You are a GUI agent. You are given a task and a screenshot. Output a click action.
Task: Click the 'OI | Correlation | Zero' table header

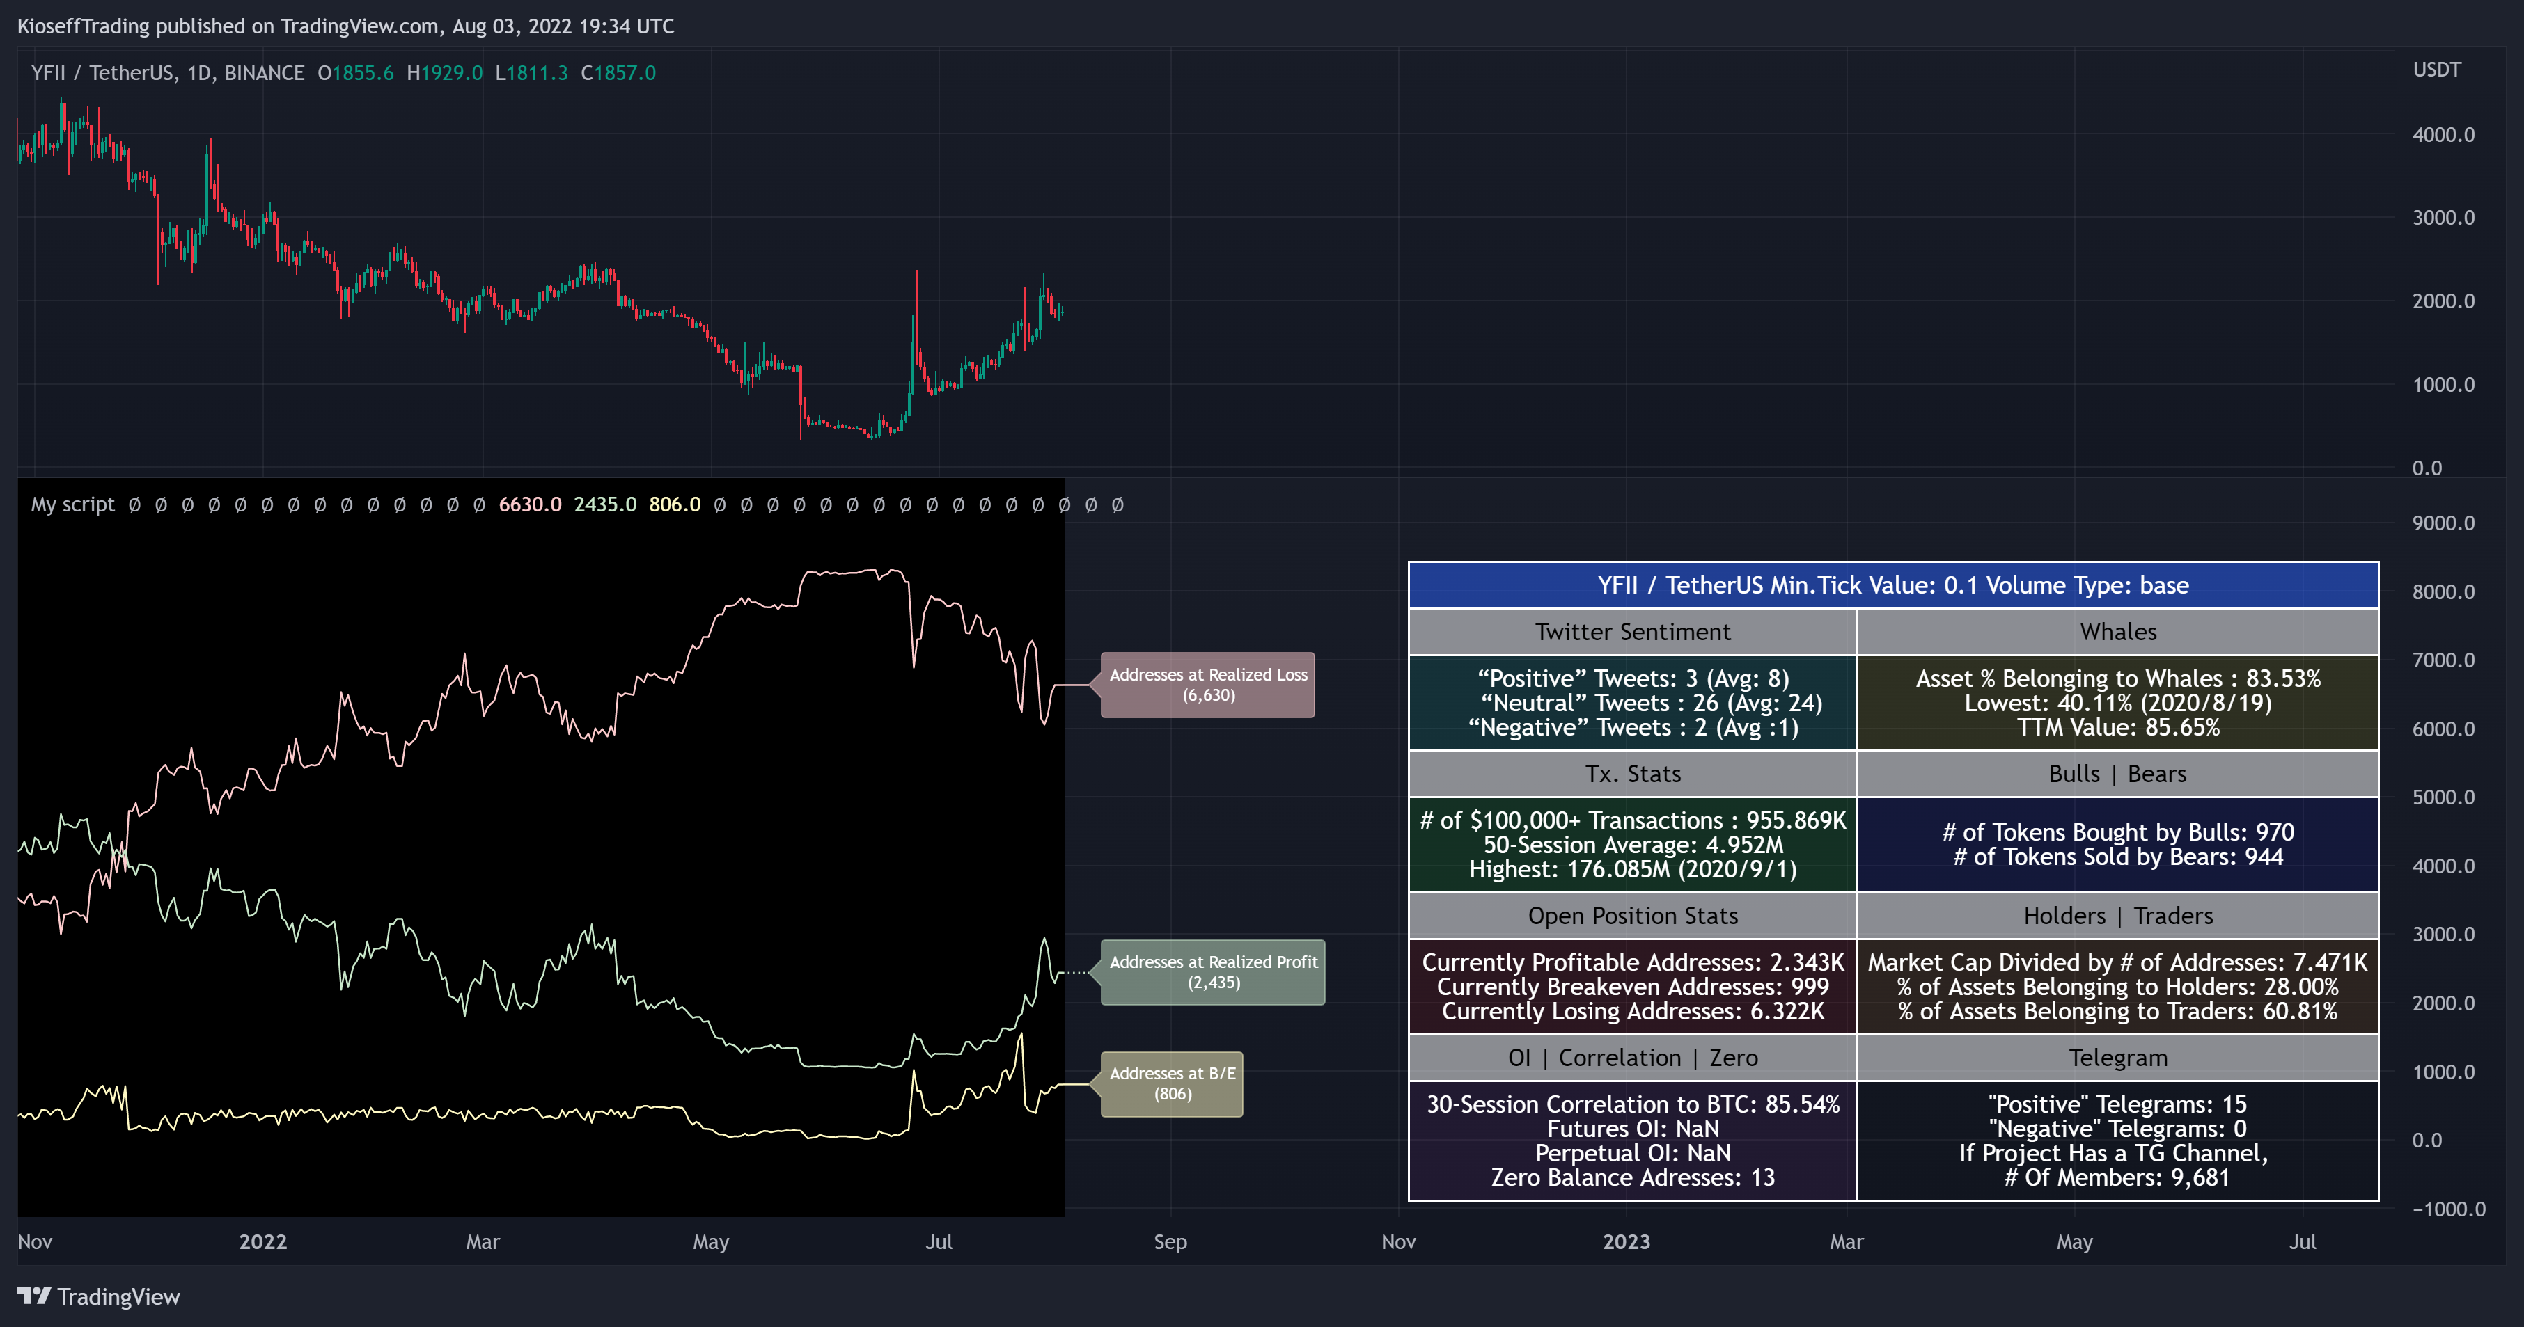tap(1632, 1058)
